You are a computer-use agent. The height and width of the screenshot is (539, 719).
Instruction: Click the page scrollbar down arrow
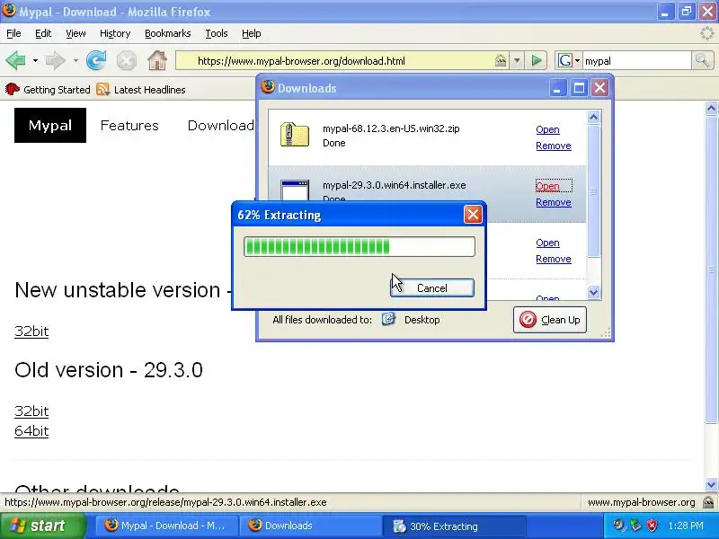[711, 484]
